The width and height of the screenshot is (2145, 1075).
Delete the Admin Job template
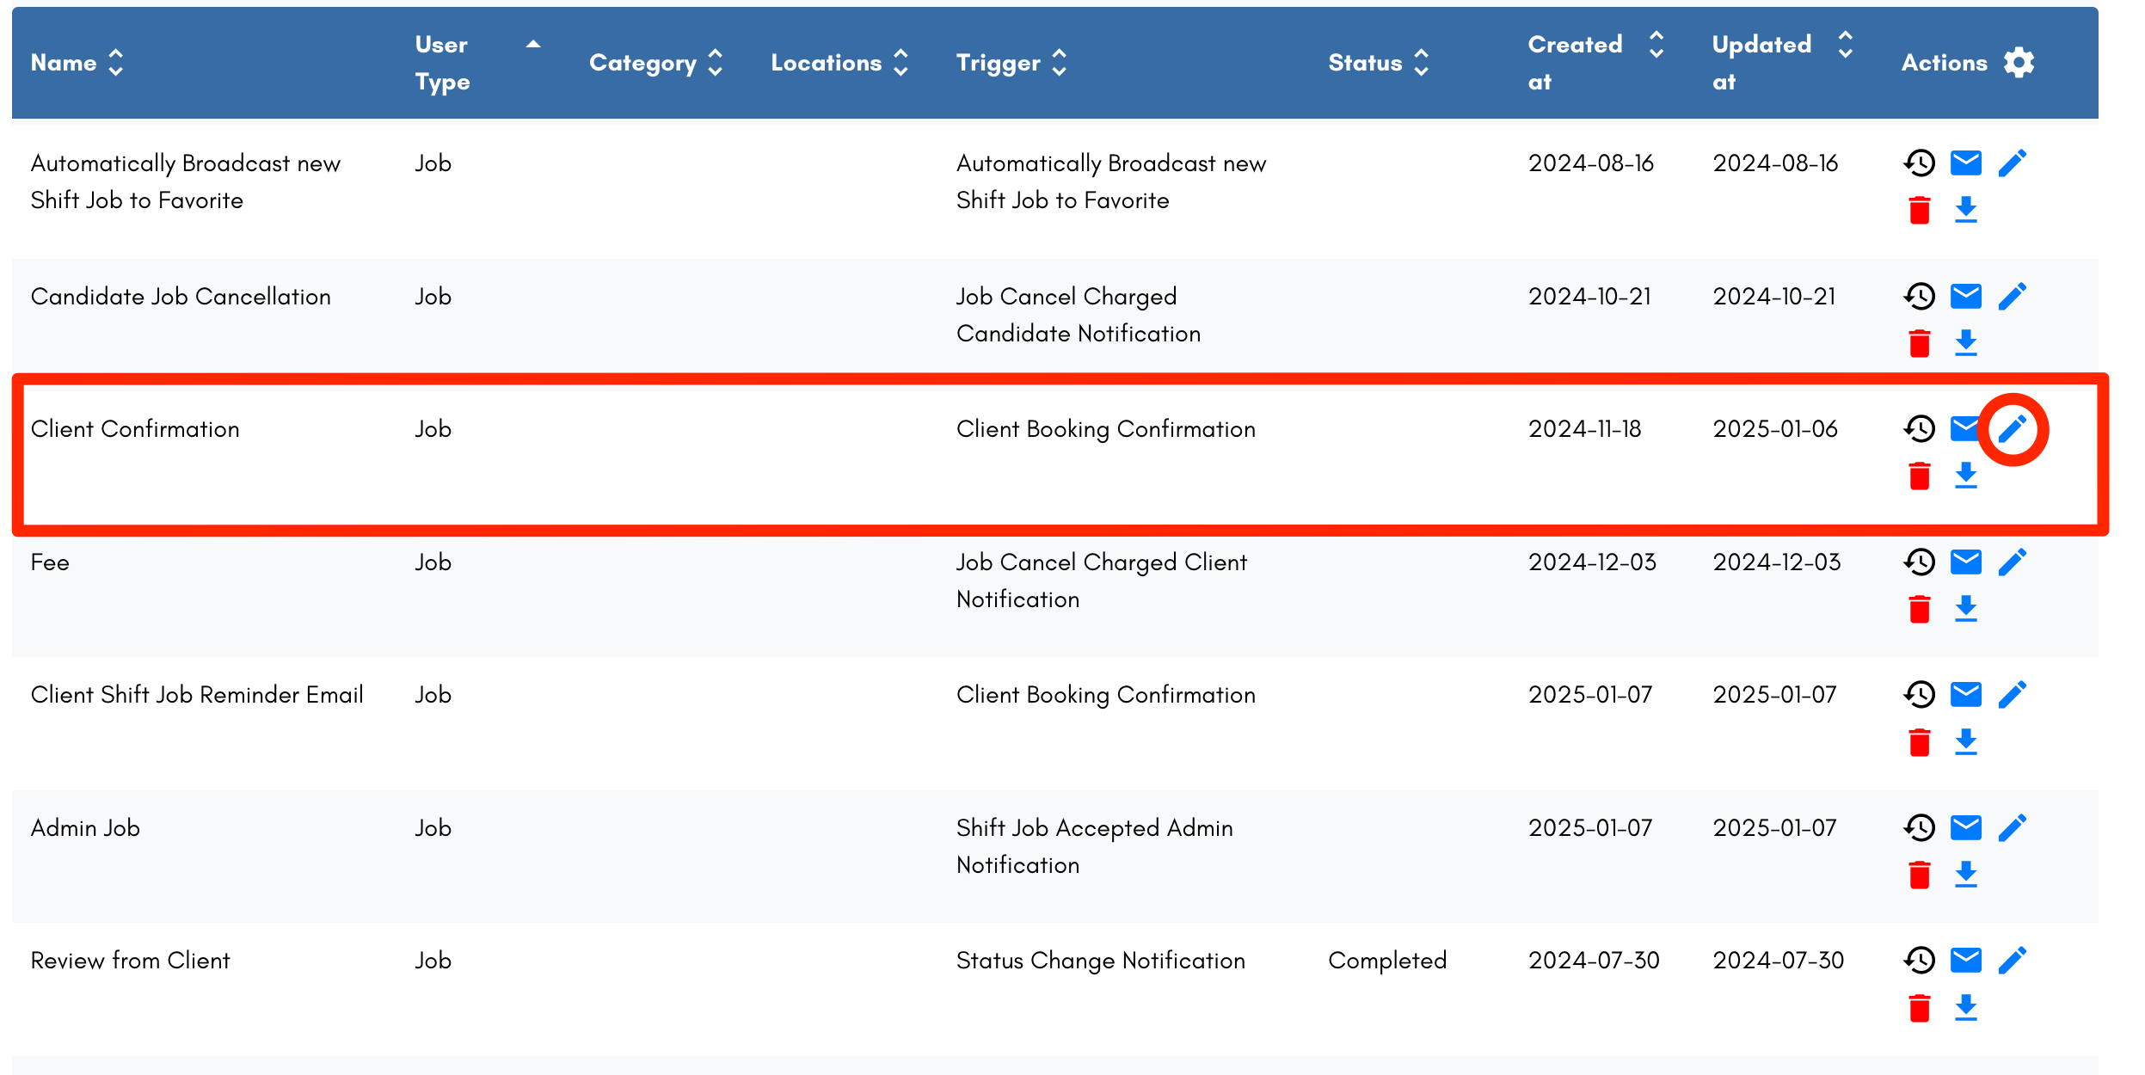pos(1920,874)
